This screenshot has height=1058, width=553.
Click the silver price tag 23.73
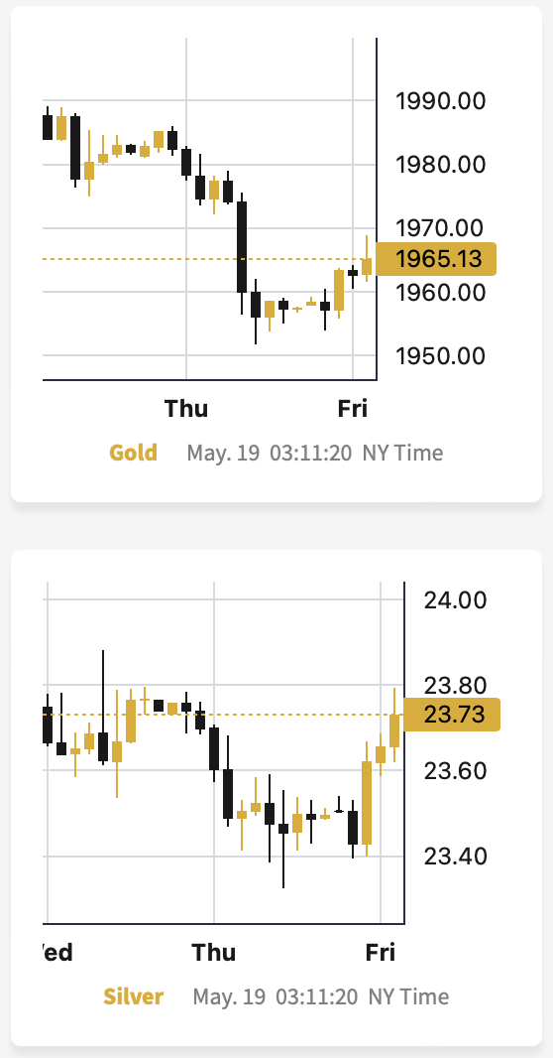tap(452, 715)
